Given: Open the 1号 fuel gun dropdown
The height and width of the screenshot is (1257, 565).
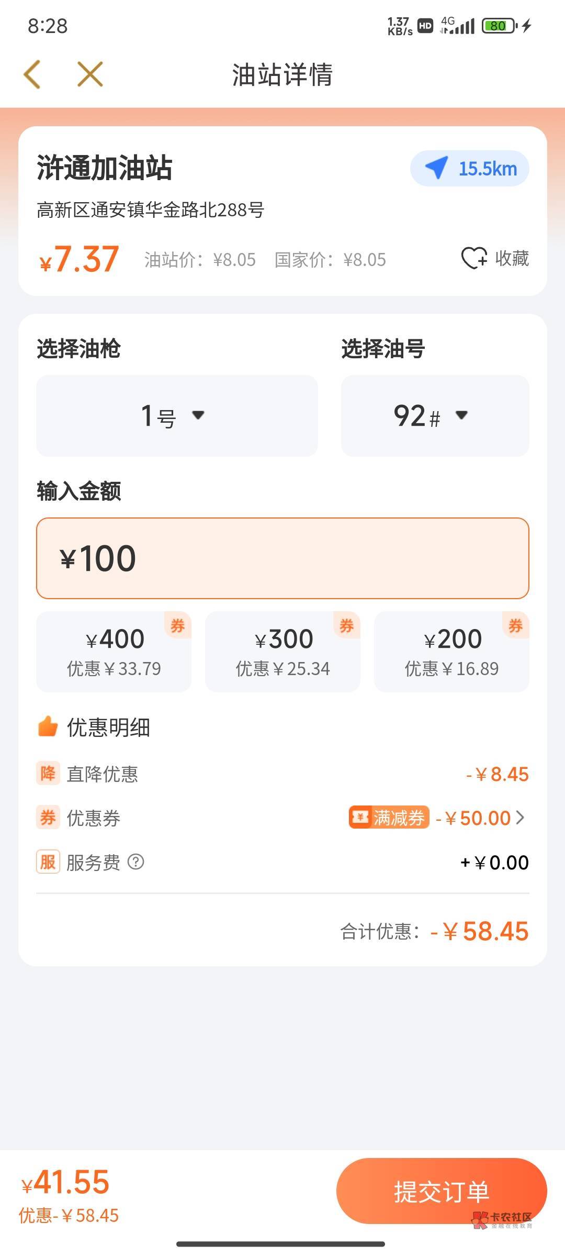Looking at the screenshot, I should pos(177,416).
